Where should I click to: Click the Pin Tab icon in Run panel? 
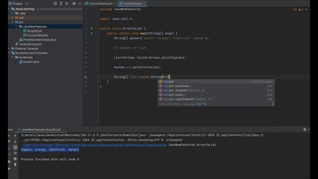coord(9,169)
